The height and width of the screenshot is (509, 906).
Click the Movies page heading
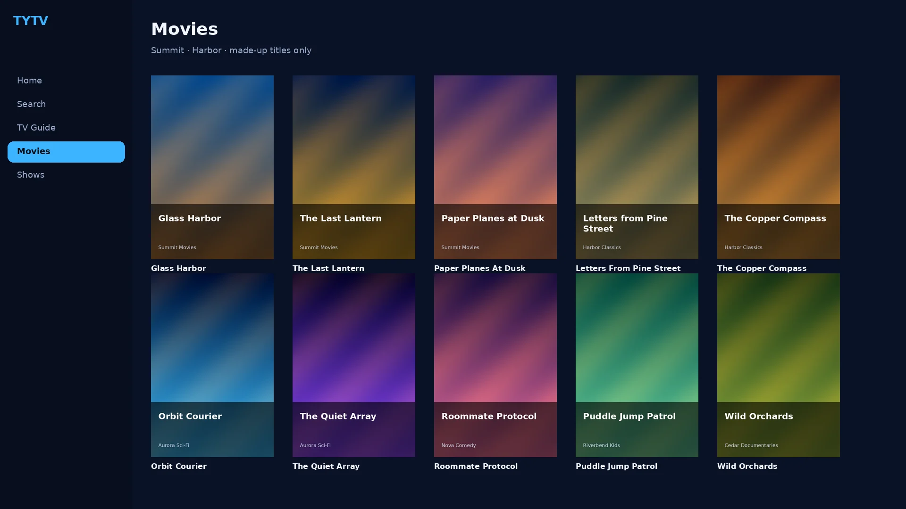click(x=185, y=29)
